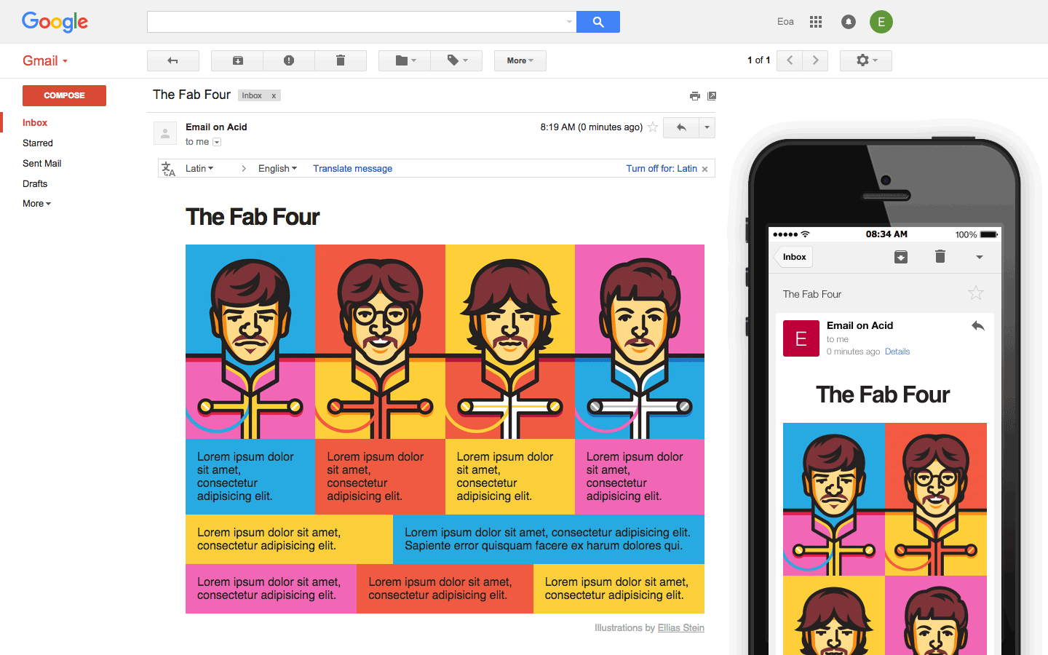
Task: Change source language from Latin
Action: 199,169
